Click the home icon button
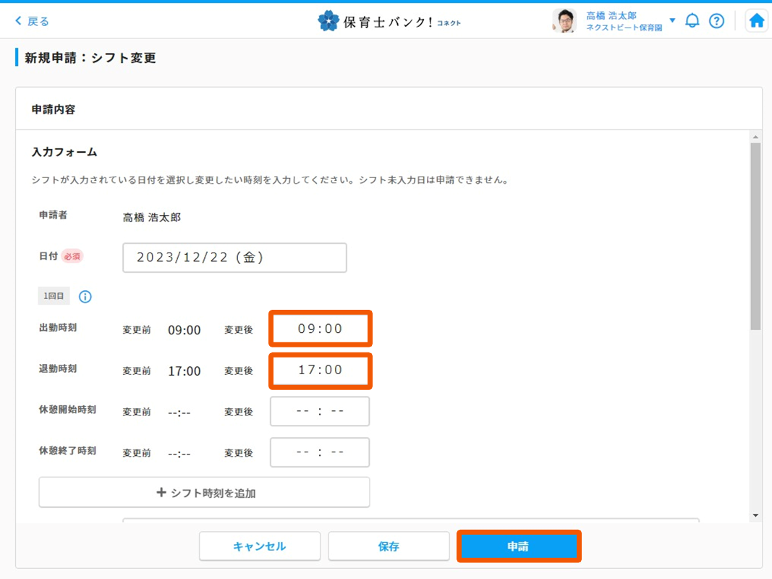 coord(757,21)
